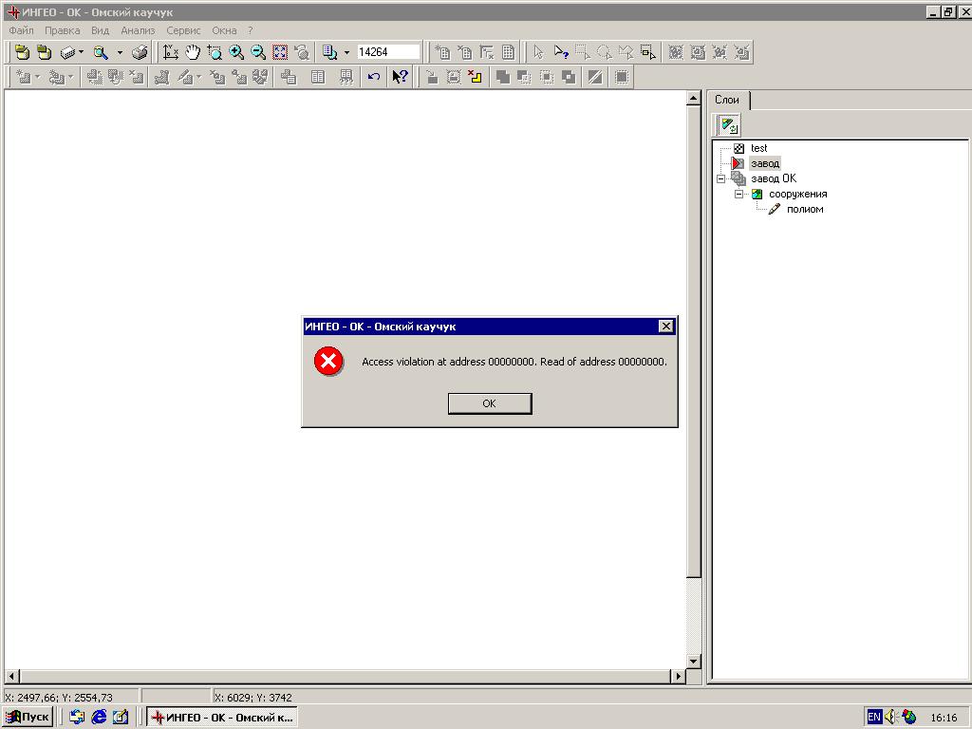Select the test layer in the tree
The image size is (972, 729).
(x=758, y=148)
